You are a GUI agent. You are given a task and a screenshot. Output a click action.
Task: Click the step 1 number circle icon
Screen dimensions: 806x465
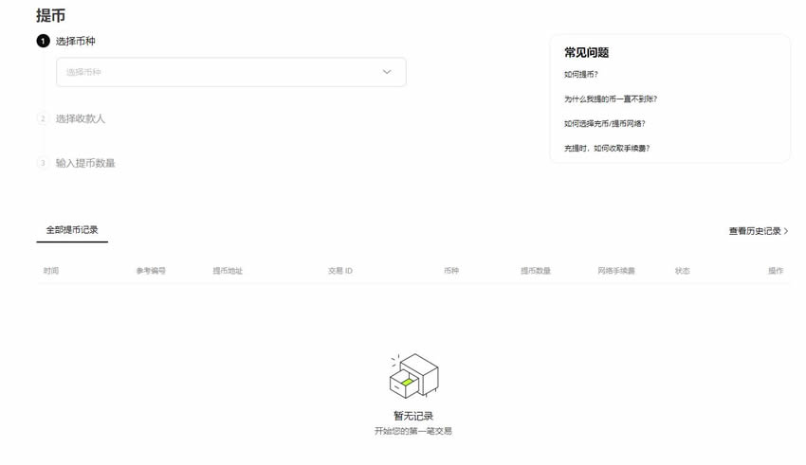point(43,41)
